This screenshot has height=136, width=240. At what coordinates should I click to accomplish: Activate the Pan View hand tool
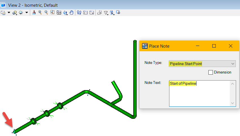pos(71,12)
